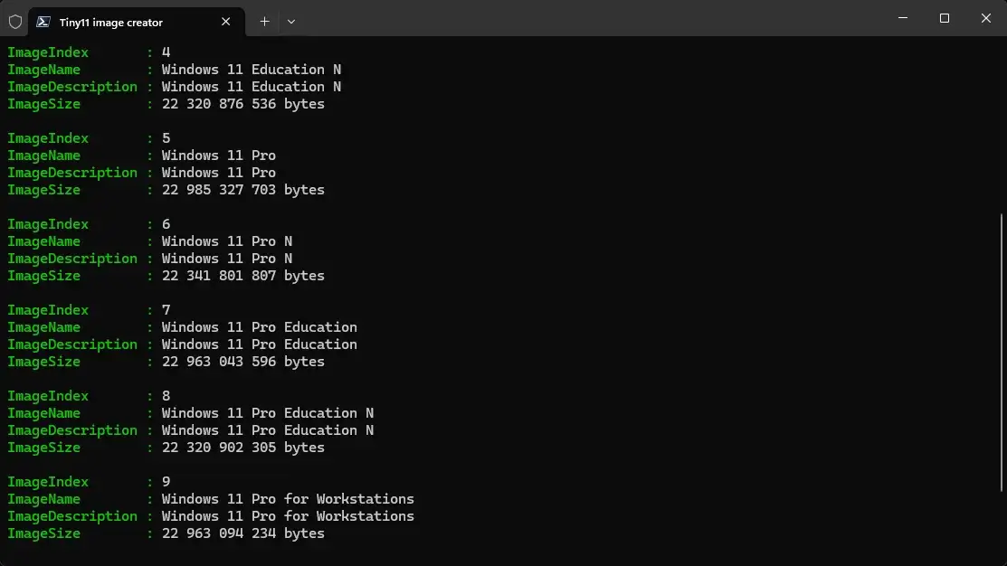Click ImageDescription label of index 8
Screen dimensions: 1007x566
click(72, 430)
